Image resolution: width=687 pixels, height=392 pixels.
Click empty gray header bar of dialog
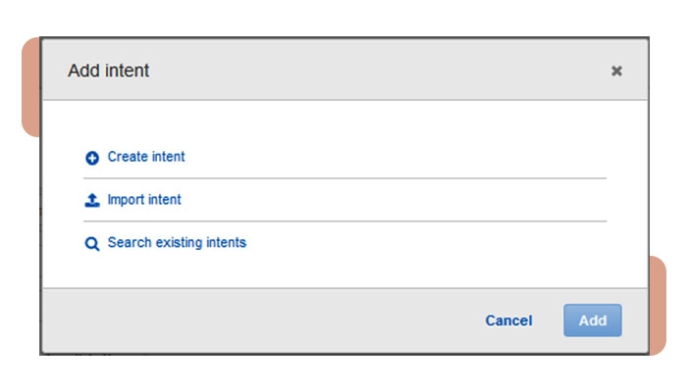[373, 71]
